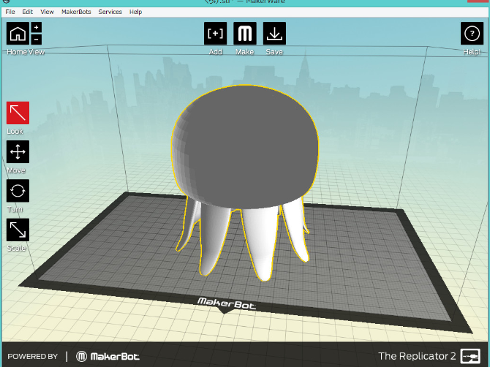Click the Add model icon
490x367 pixels.
215,34
